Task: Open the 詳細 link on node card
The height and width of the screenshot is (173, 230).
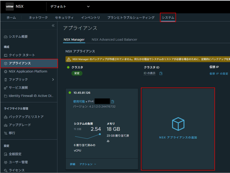Action: pos(73,164)
